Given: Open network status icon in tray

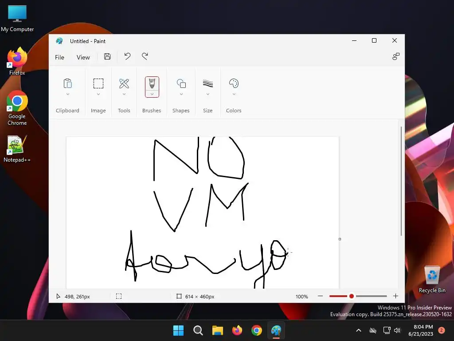Looking at the screenshot, I should point(387,330).
